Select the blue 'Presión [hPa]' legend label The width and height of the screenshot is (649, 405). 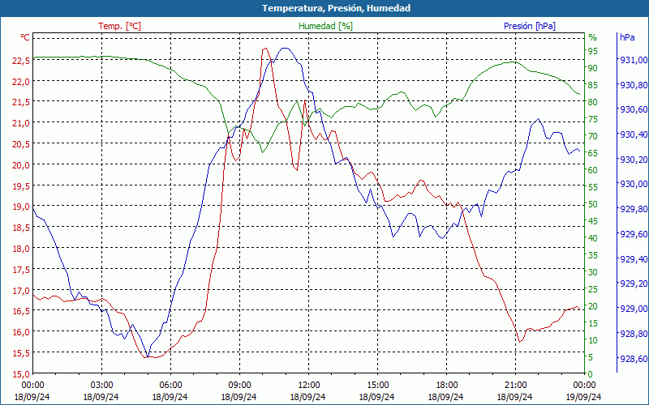[530, 26]
